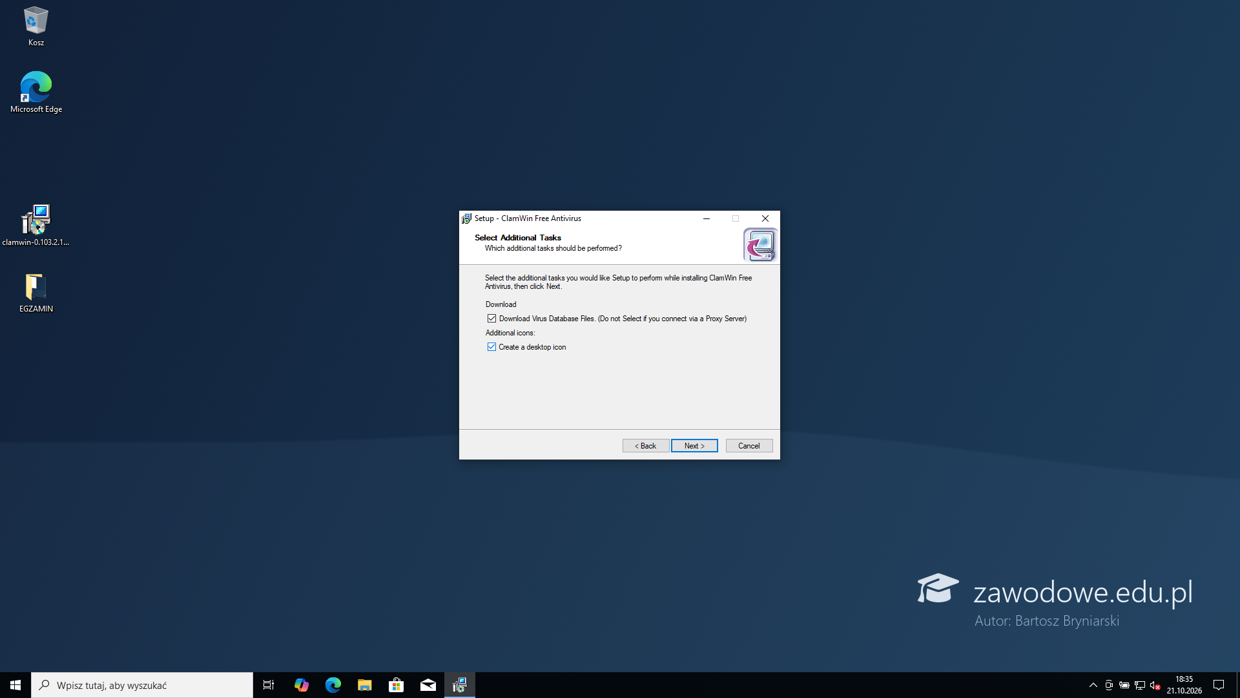
Task: Select the EGZAMIN folder on desktop
Action: [x=36, y=293]
